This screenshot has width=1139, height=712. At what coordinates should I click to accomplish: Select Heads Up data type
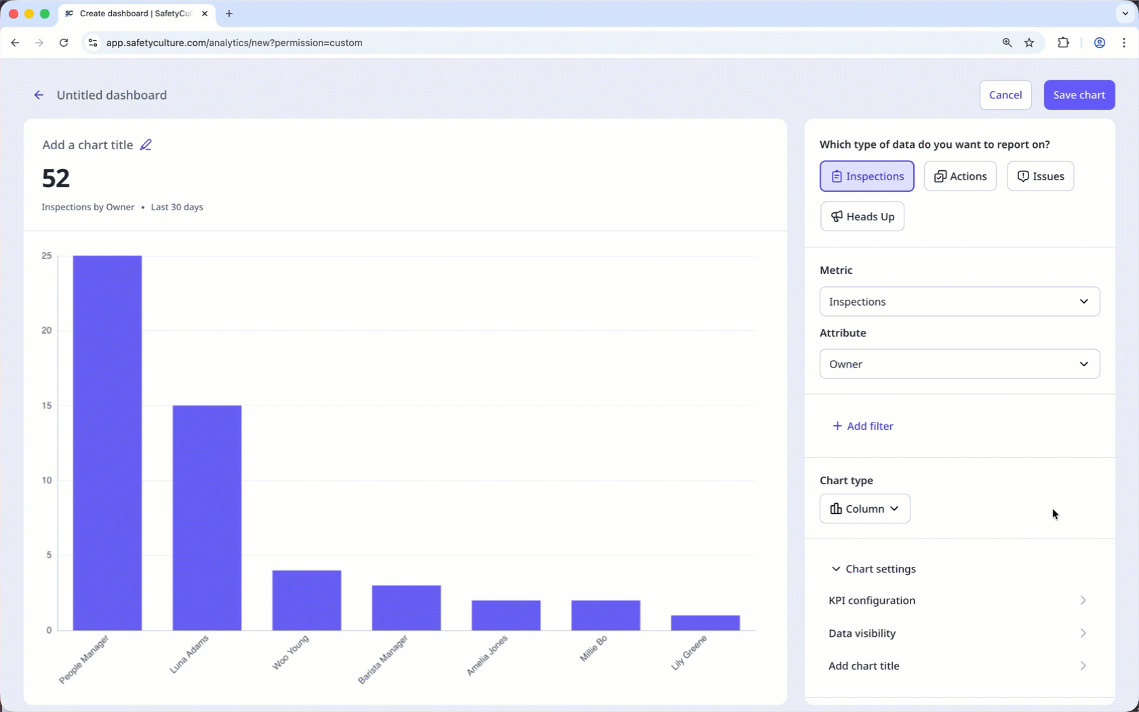tap(862, 216)
